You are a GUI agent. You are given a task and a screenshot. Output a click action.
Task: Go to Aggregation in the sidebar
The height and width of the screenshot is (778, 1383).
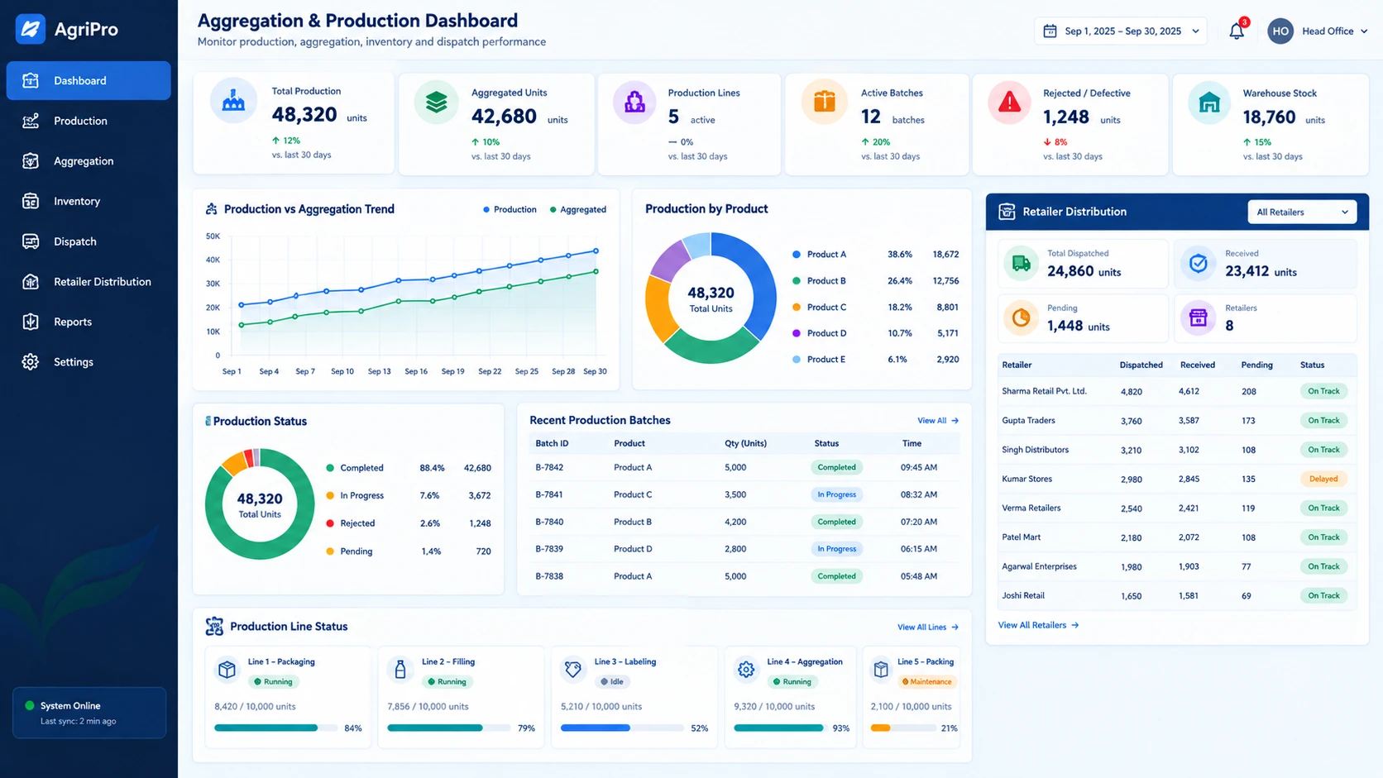(x=89, y=161)
